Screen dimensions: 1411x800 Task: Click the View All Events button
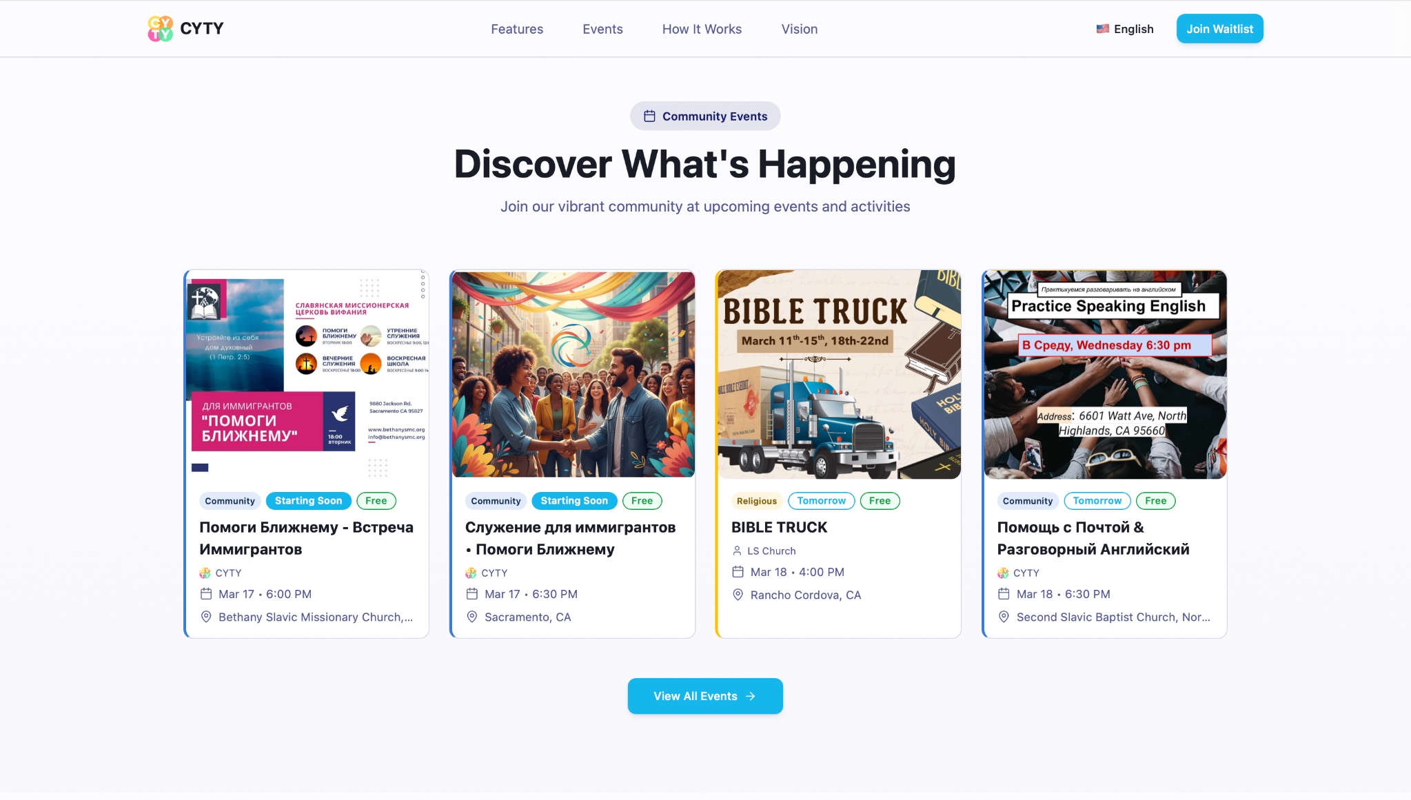click(705, 696)
